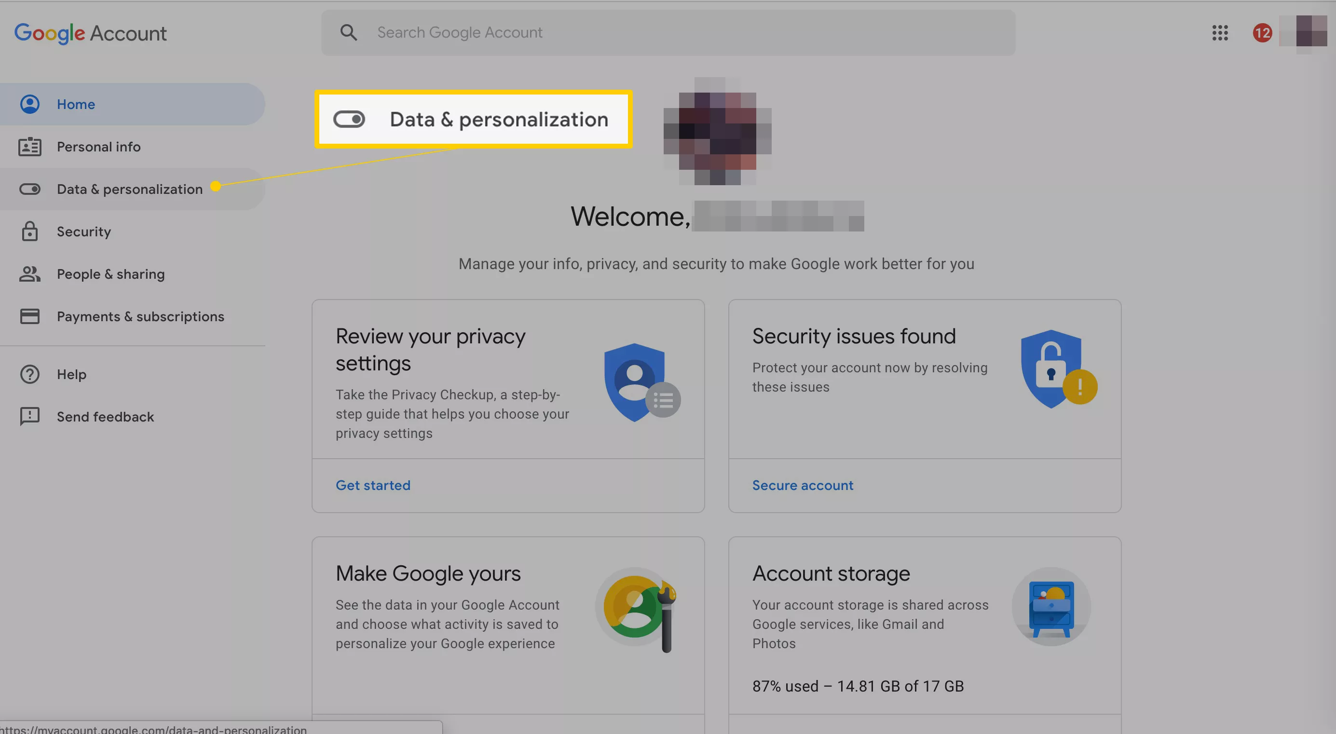Click the 87% account storage usage indicator
1336x734 pixels.
(857, 686)
